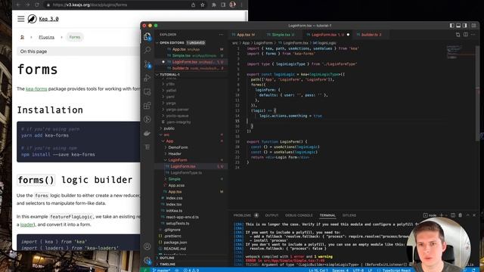Open Manage gear in activity bar
This screenshot has width=484, height=272.
click(147, 261)
